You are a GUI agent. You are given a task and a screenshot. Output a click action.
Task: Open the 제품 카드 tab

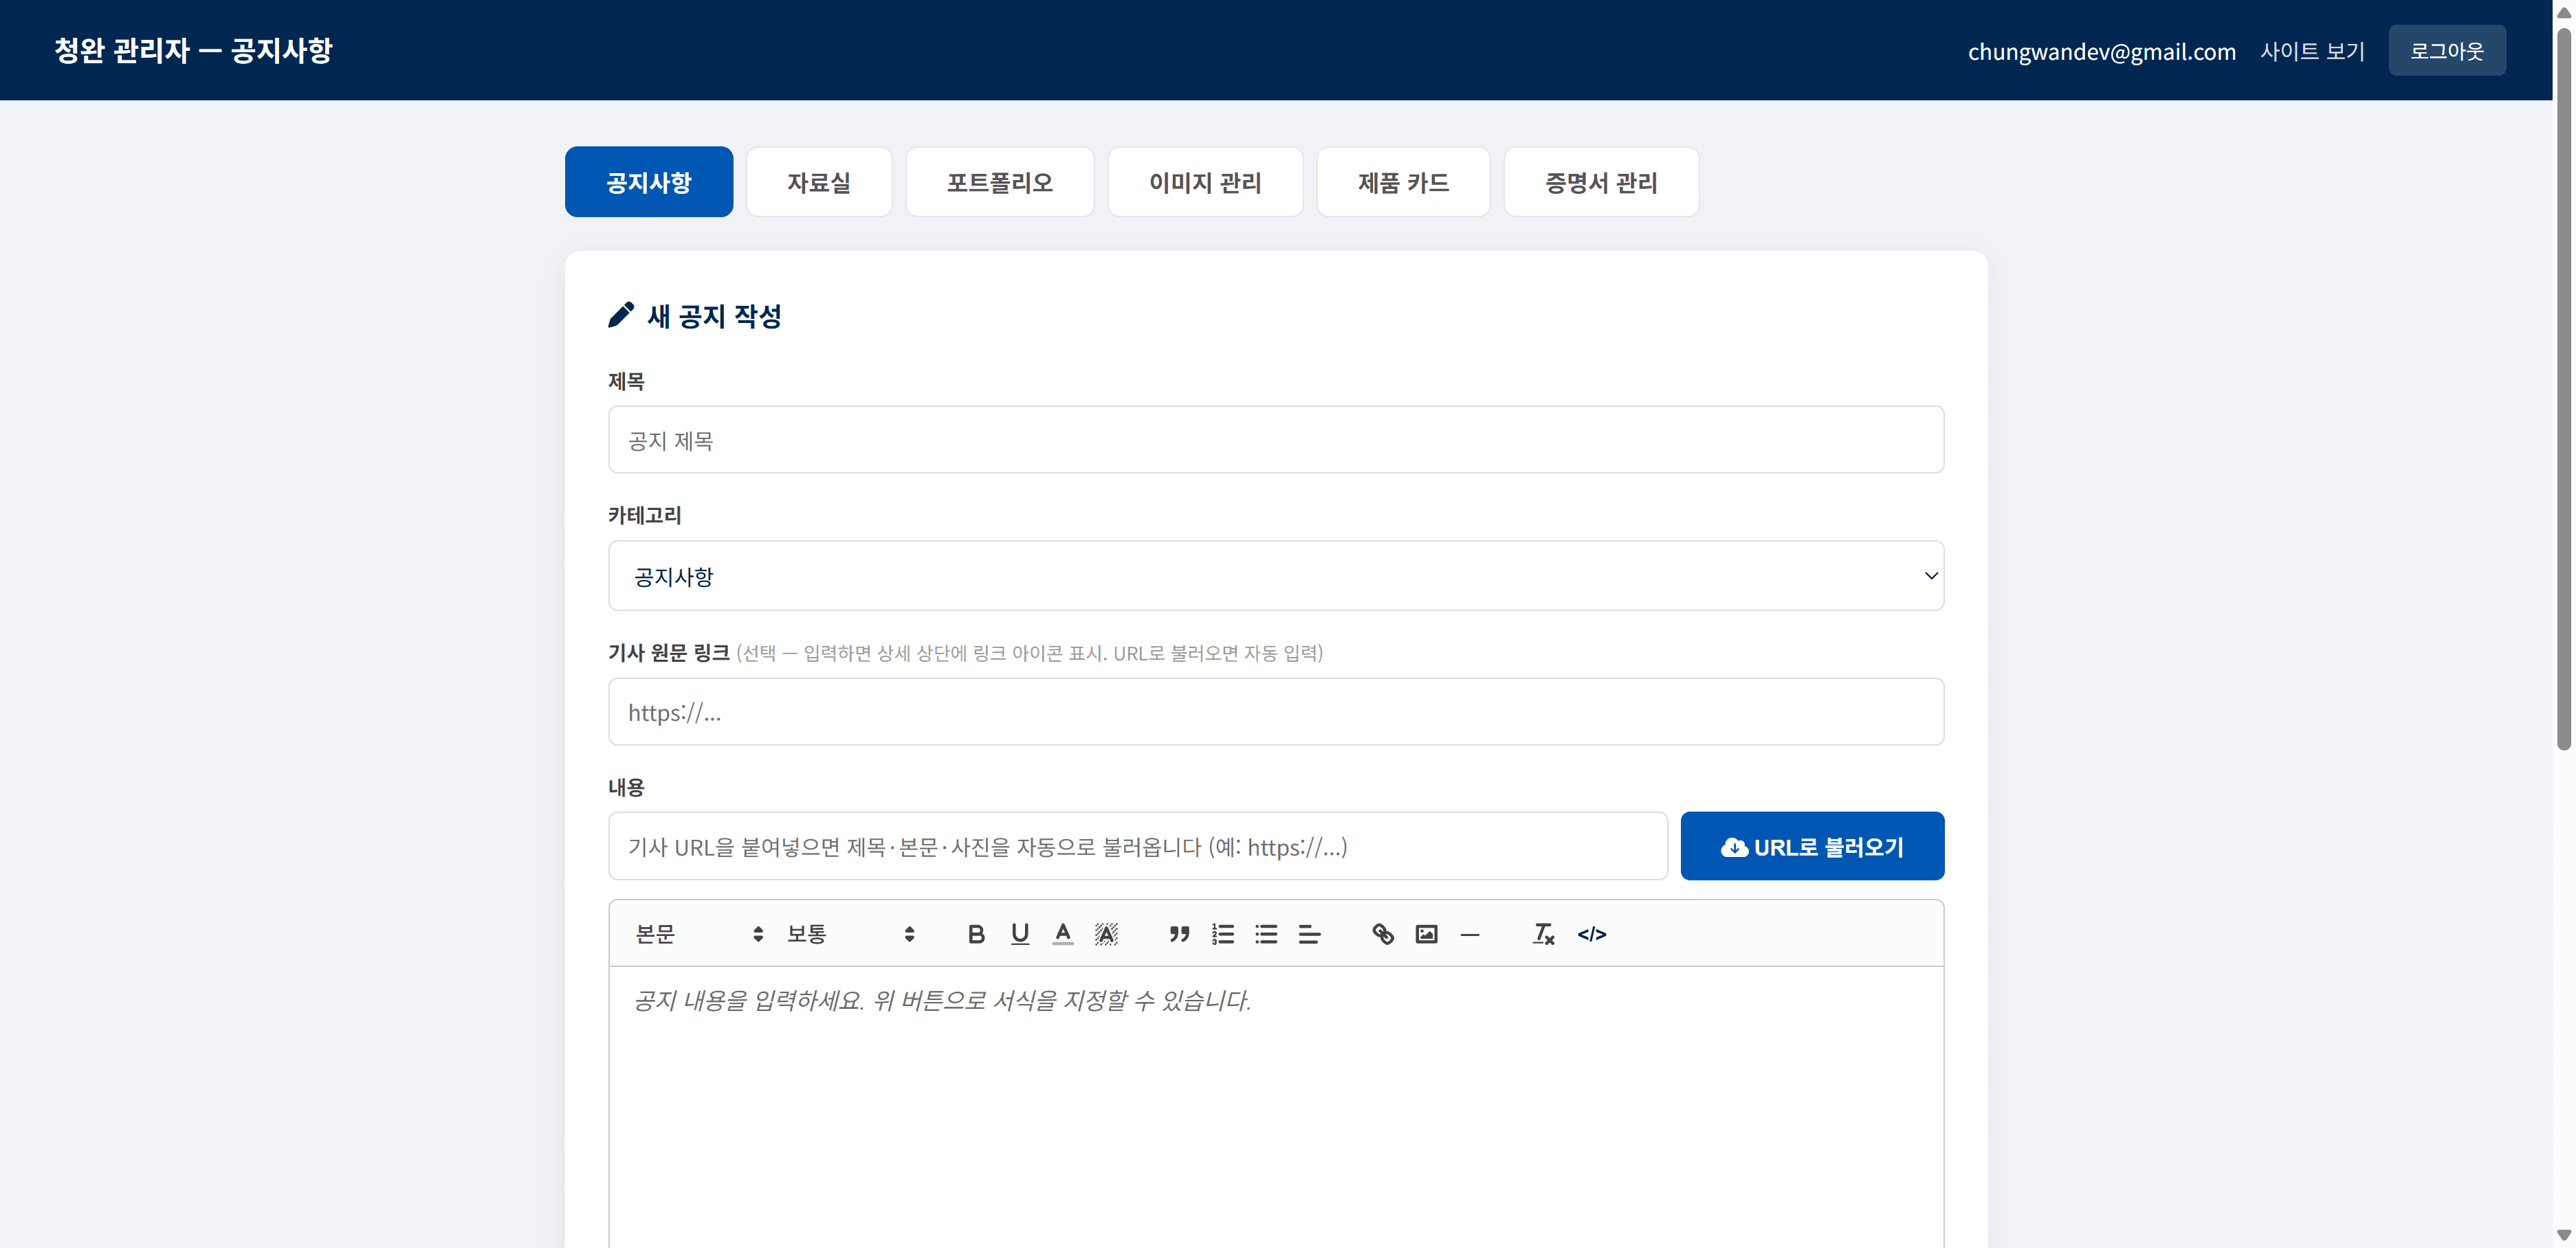(1403, 182)
